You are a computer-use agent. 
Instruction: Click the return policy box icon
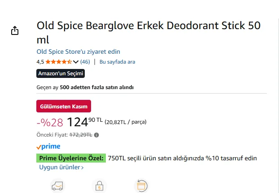[x=141, y=185]
